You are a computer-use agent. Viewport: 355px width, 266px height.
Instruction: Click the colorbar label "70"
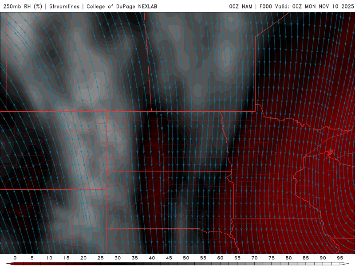(x=254, y=258)
